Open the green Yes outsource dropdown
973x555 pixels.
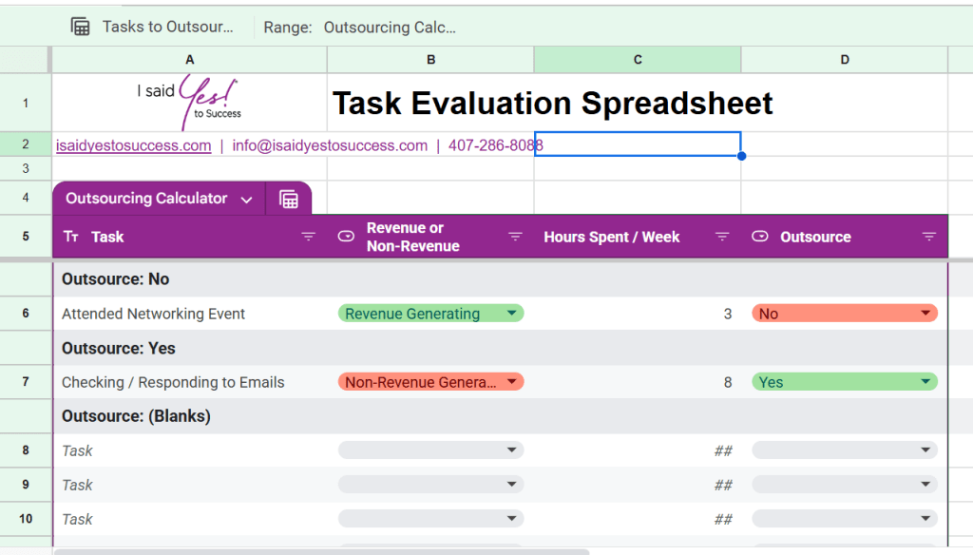[x=844, y=382]
